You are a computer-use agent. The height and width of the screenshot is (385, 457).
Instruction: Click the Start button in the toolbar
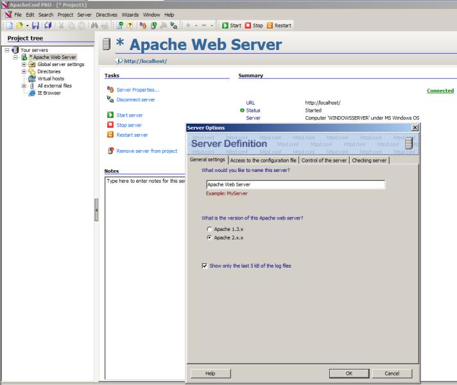point(232,26)
